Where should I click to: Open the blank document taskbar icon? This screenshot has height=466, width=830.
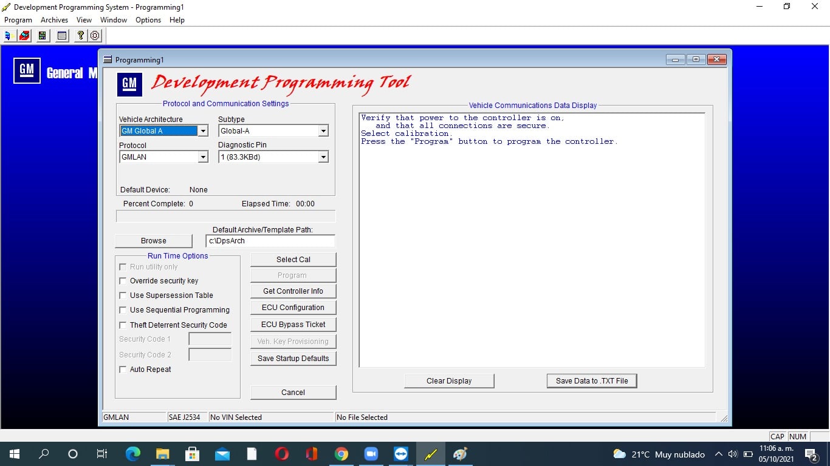click(x=252, y=454)
